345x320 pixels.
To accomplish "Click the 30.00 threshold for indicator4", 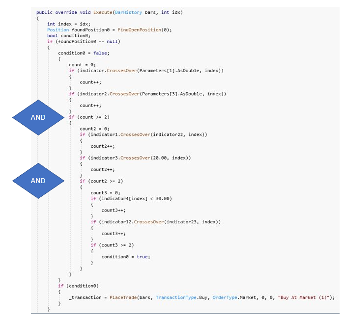I will [161, 198].
